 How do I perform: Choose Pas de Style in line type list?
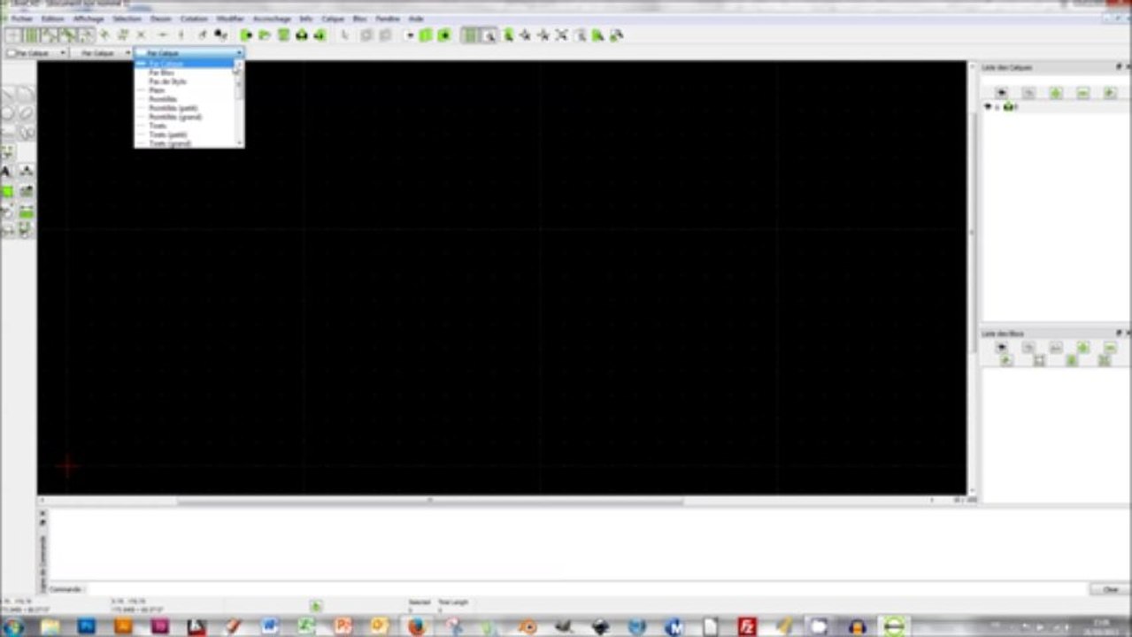[x=184, y=81]
